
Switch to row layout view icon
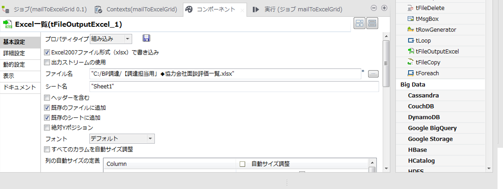click(x=372, y=24)
